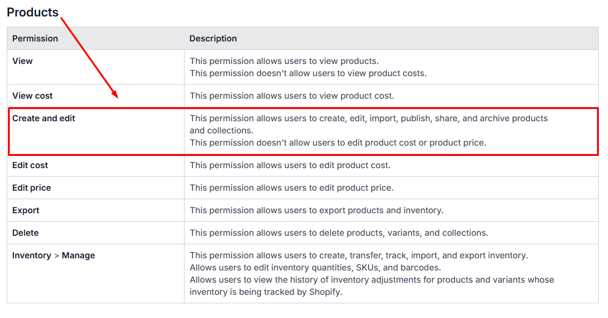Select the Export permission name

[x=26, y=210]
